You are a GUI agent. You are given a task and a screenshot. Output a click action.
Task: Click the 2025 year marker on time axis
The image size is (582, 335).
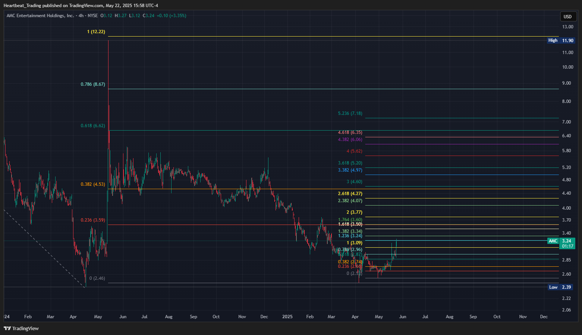point(287,317)
